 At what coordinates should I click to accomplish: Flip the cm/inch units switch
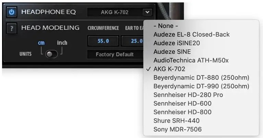coord(51,54)
